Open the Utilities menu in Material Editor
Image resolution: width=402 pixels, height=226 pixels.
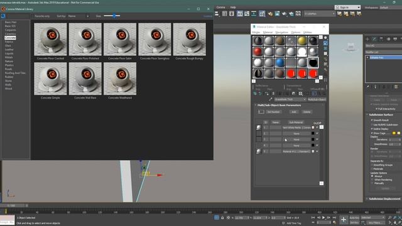pyautogui.click(x=307, y=32)
